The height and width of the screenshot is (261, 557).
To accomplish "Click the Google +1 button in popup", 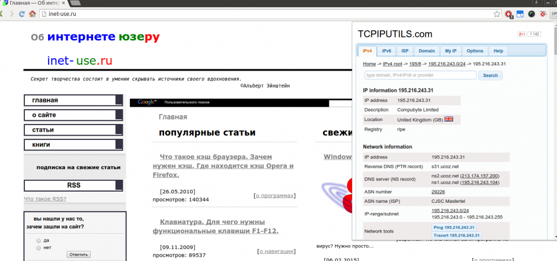I will pos(521,34).
